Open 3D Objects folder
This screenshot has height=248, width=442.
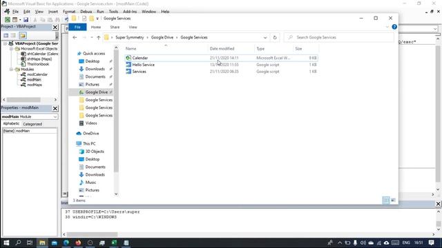tap(95, 152)
